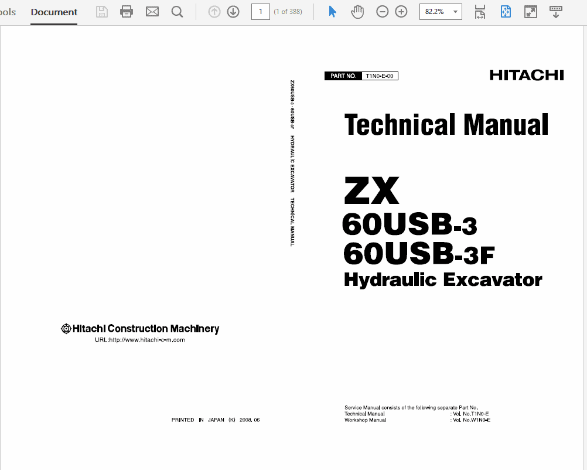The height and width of the screenshot is (470, 587).
Task: Open document search with magnifier icon
Action: click(177, 11)
